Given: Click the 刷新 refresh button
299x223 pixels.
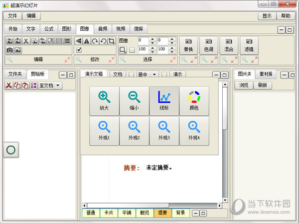Looking at the screenshot, I should [x=263, y=85].
